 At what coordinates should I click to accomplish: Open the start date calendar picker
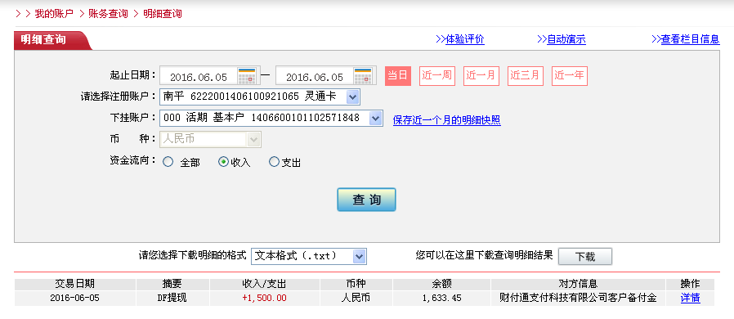[x=247, y=76]
